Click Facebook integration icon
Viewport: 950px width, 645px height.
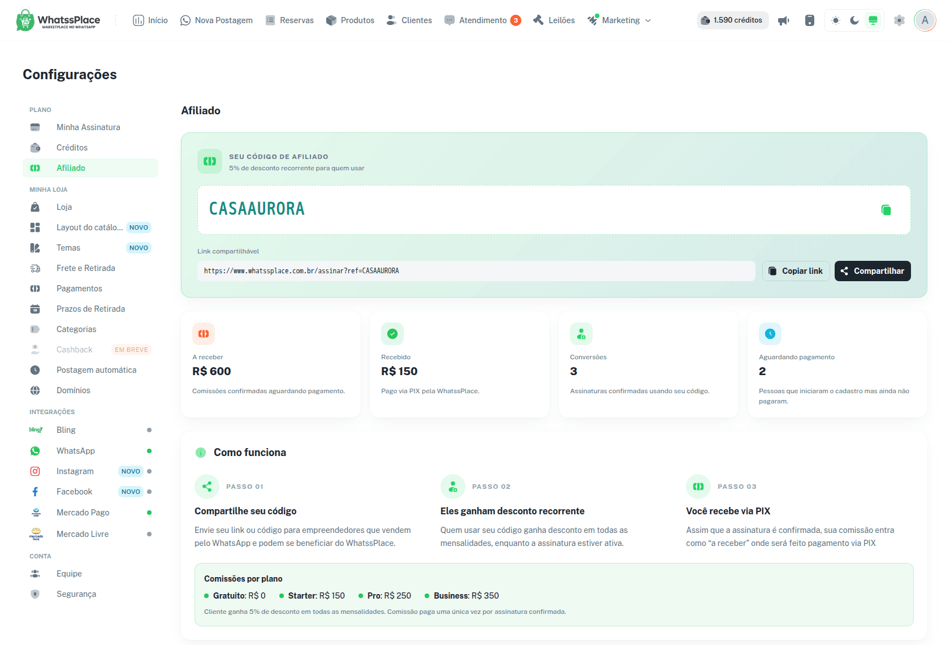pyautogui.click(x=35, y=492)
